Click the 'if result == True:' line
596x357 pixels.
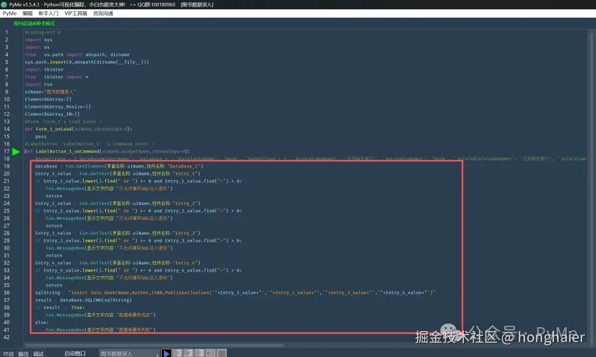60,307
